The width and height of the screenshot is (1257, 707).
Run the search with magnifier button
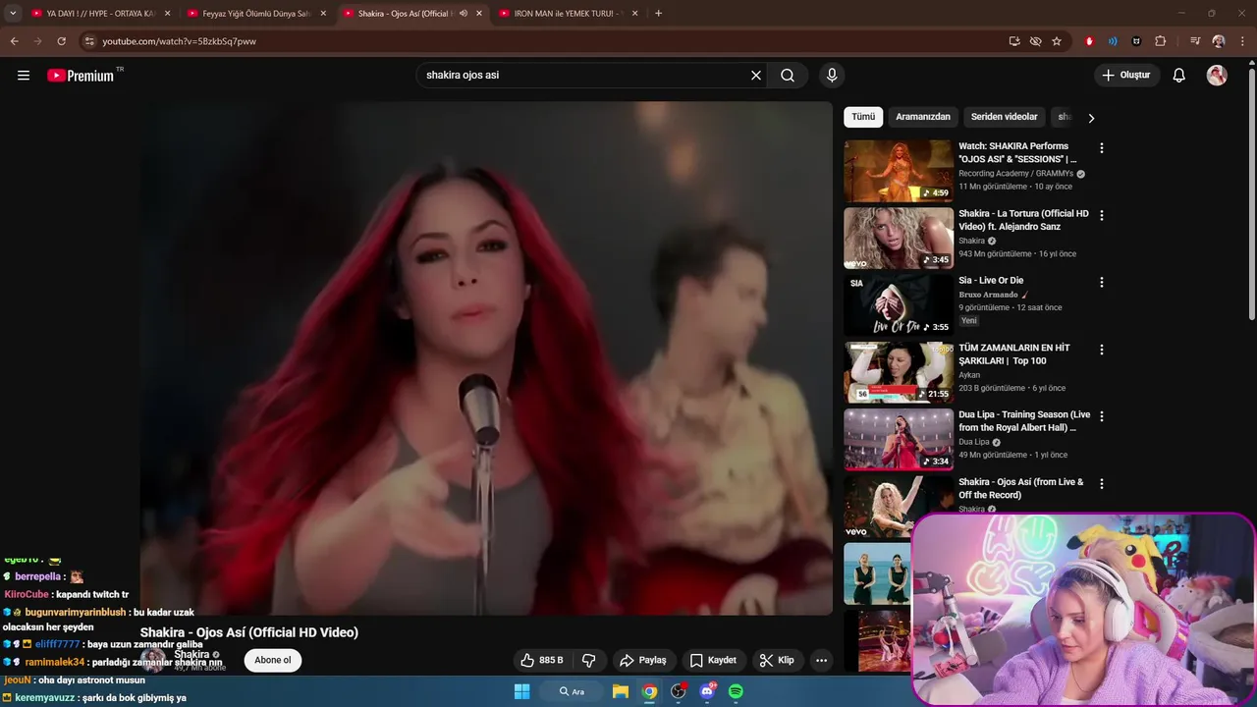click(788, 76)
